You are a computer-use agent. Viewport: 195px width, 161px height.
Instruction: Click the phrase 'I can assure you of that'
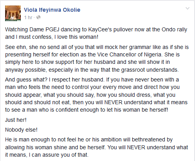(x=58, y=155)
